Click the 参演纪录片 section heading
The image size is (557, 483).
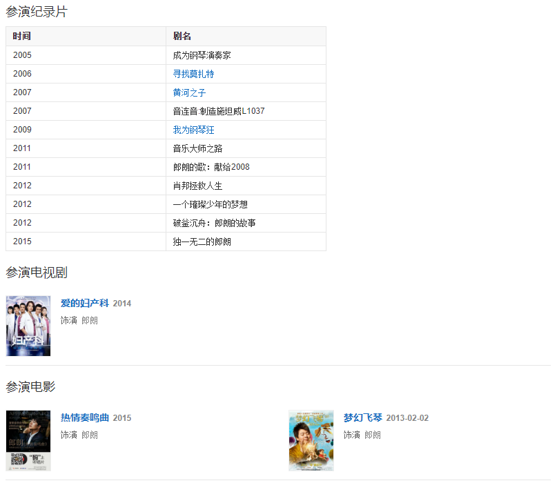pos(37,12)
